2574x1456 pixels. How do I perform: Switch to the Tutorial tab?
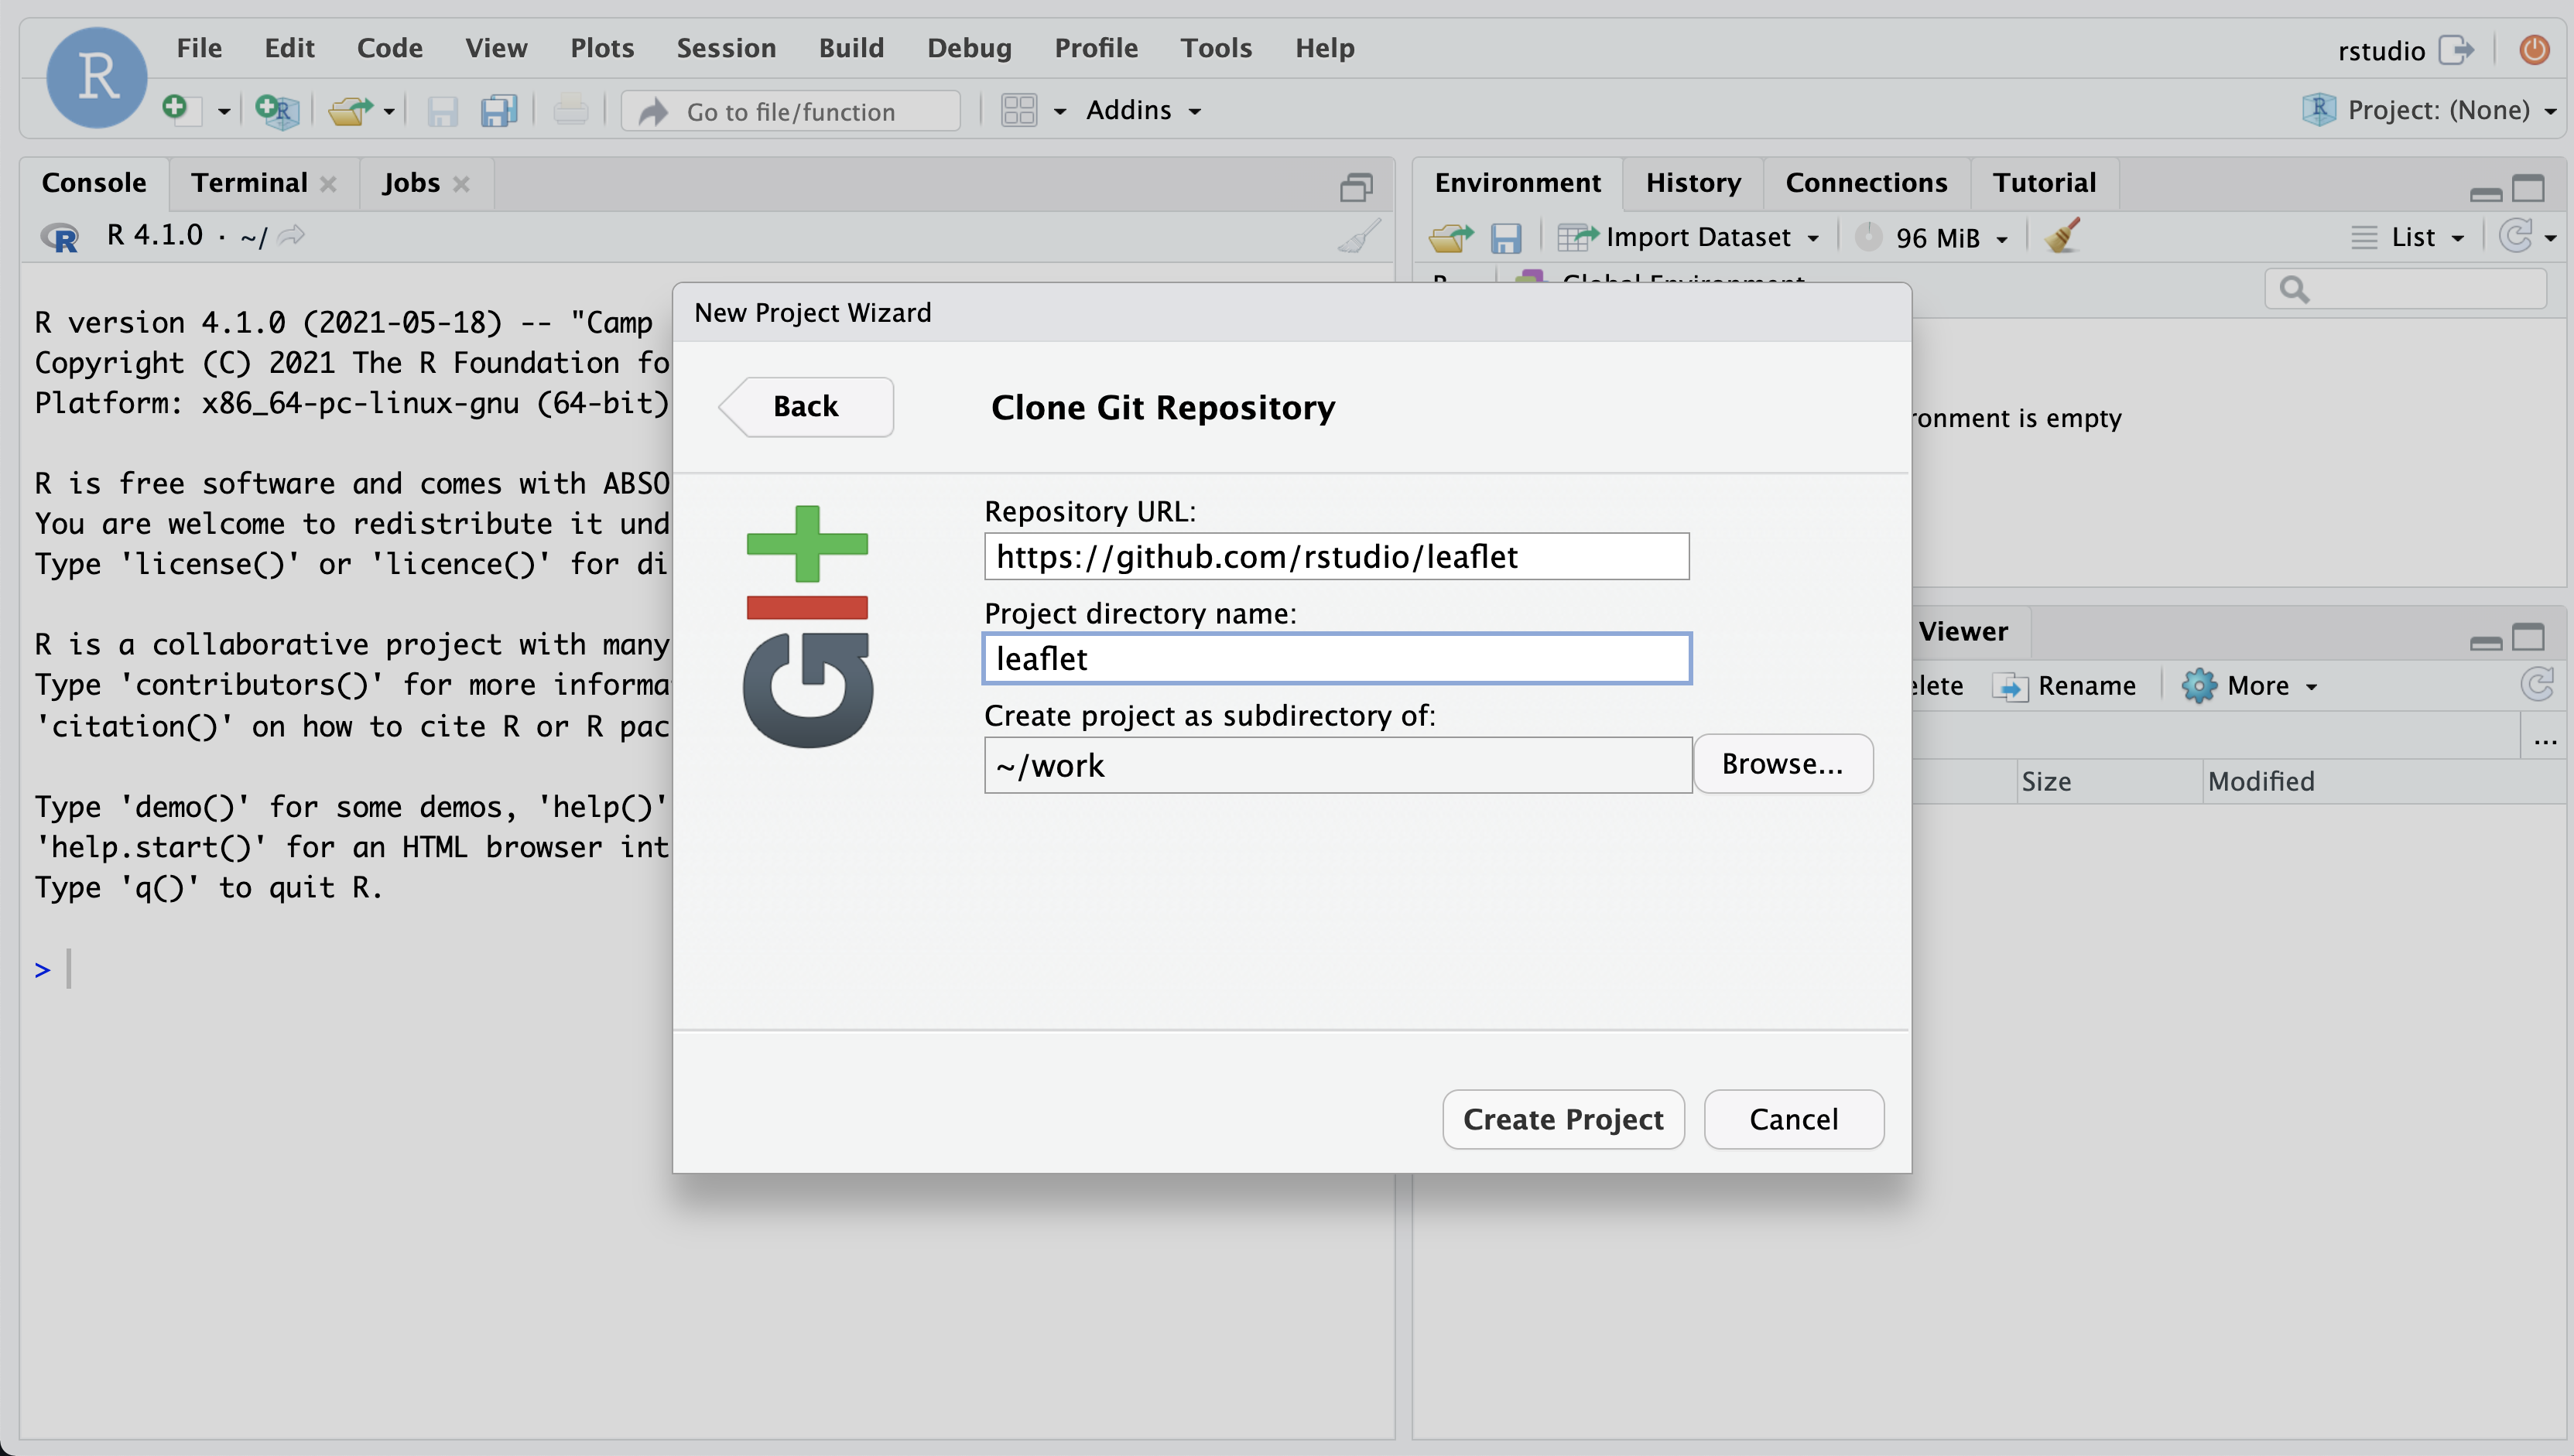coord(2044,183)
